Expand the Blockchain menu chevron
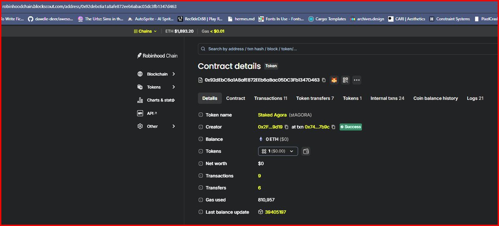The width and height of the screenshot is (499, 226). pos(173,74)
